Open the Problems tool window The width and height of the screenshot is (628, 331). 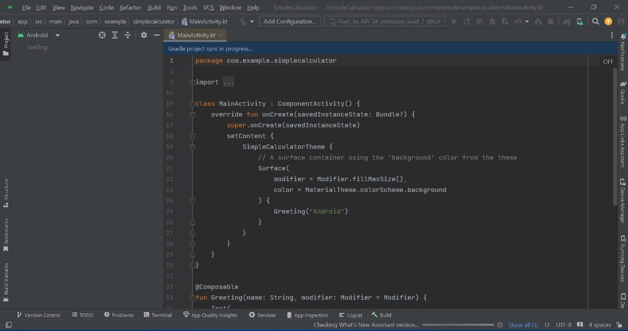(119, 315)
